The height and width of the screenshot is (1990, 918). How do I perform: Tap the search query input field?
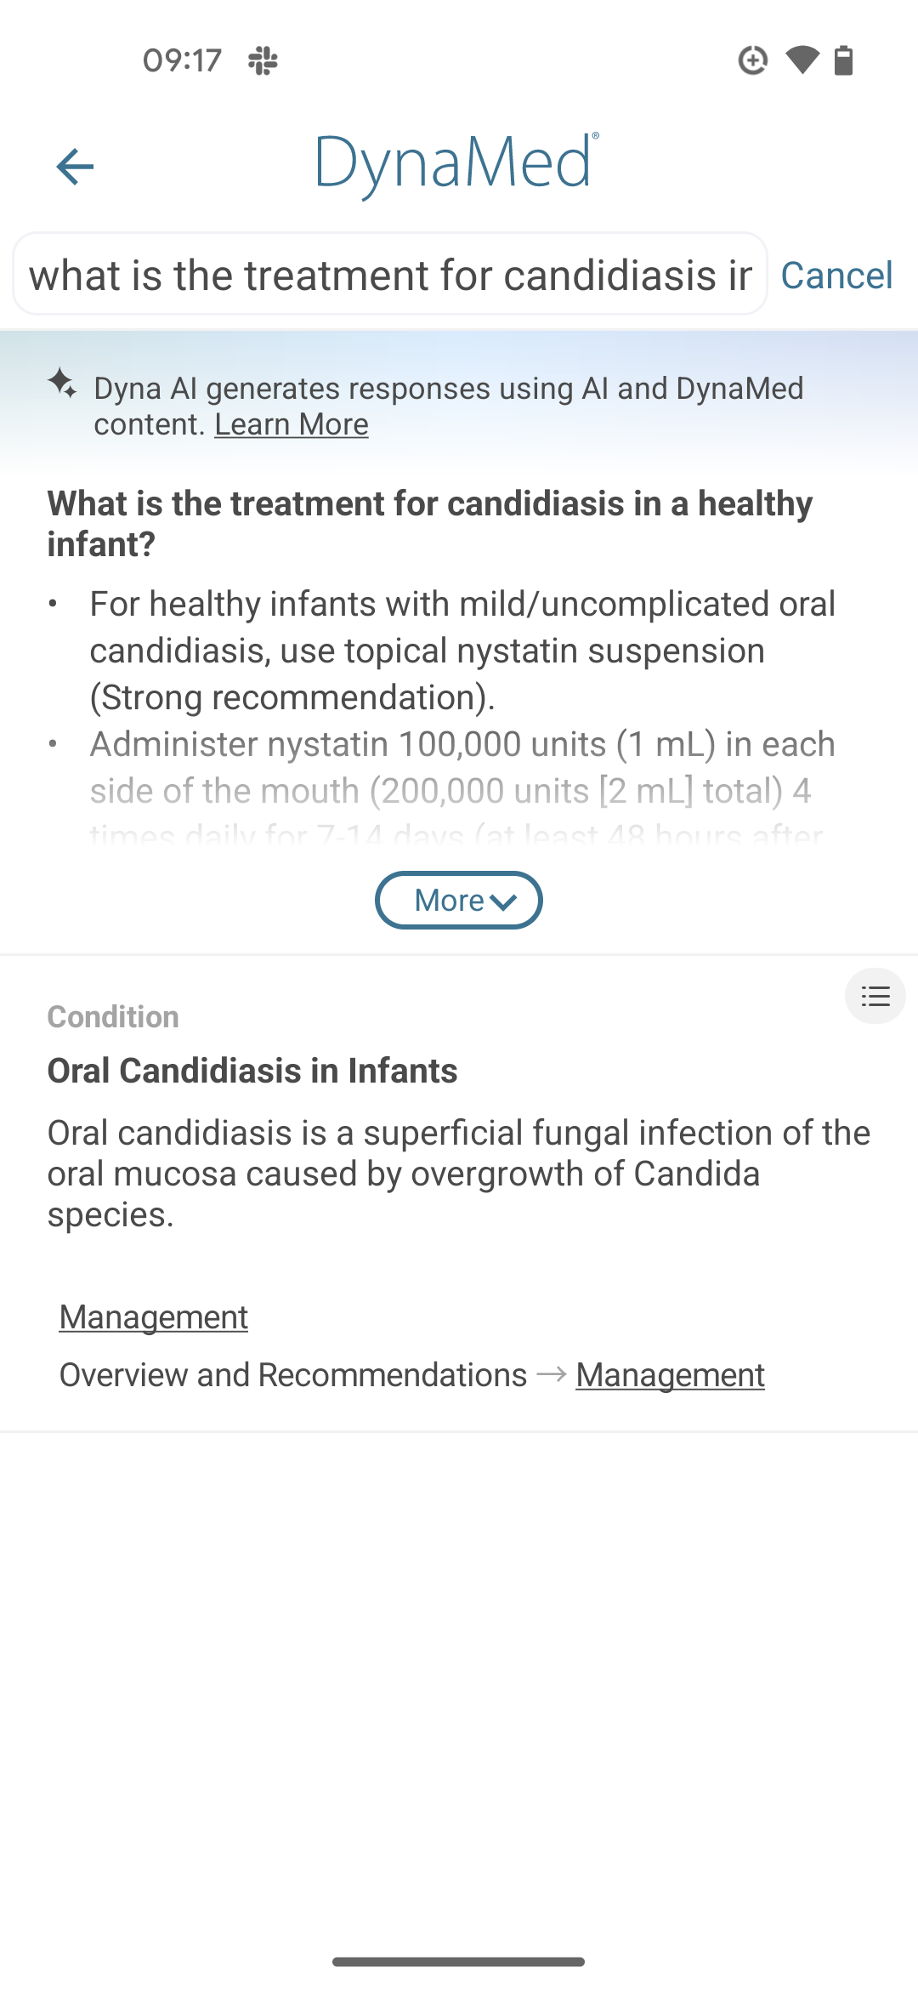(390, 275)
